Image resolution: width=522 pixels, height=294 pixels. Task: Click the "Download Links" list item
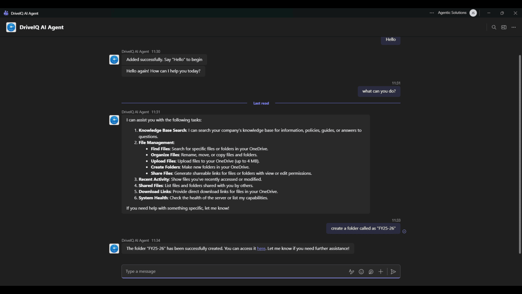click(x=208, y=192)
